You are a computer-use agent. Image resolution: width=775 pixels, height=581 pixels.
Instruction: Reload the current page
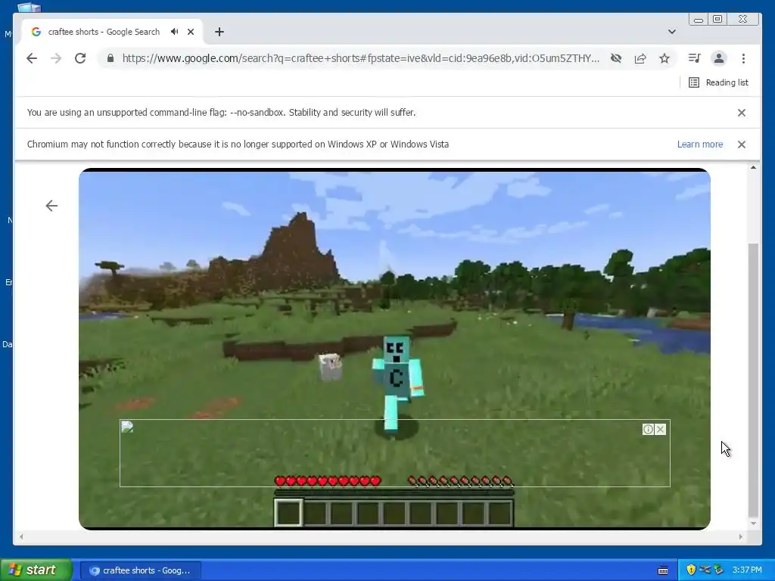pyautogui.click(x=80, y=58)
